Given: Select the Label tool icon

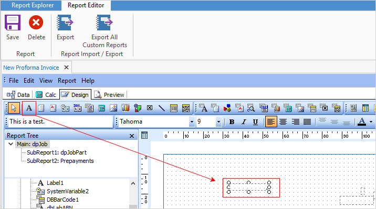Looking at the screenshot, I should click(29, 108).
